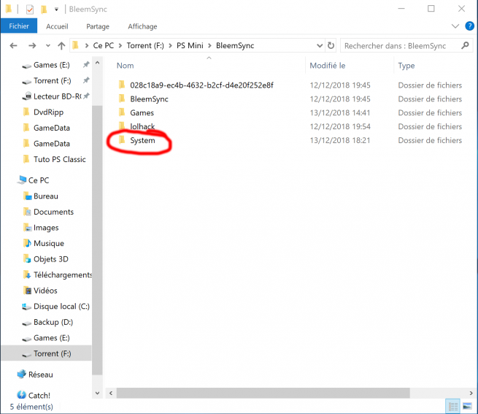Image resolution: width=478 pixels, height=414 pixels.
Task: Click the Properties quick access icon
Action: (30, 9)
